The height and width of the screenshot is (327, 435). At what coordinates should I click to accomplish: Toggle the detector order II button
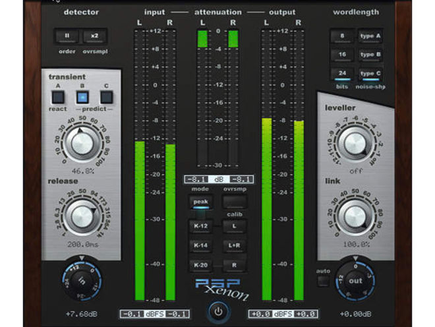pyautogui.click(x=67, y=36)
